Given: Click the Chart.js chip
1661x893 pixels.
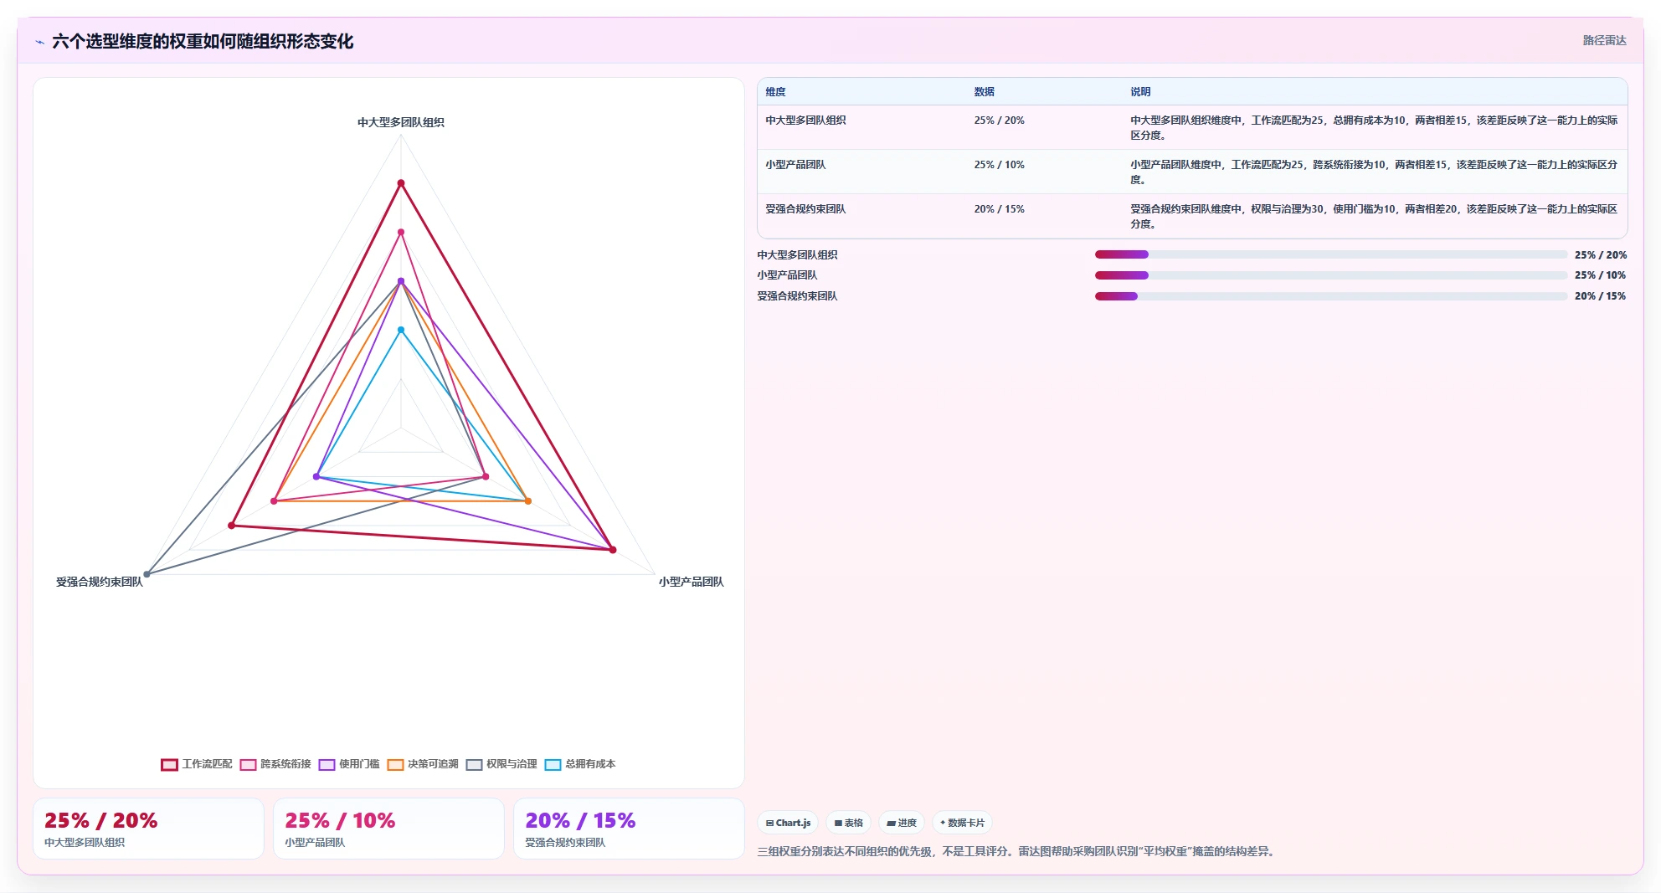Looking at the screenshot, I should [788, 823].
